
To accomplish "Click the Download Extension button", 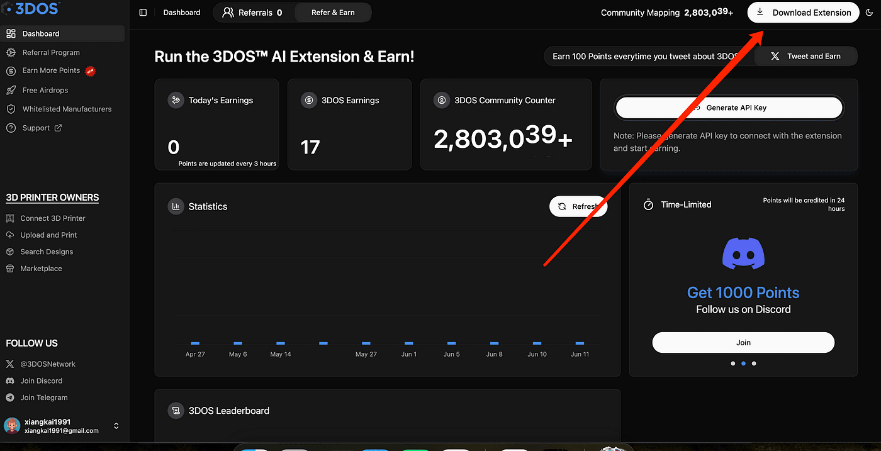I will point(803,12).
